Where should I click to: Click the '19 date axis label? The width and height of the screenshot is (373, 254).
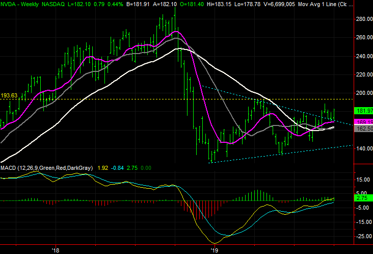215,250
